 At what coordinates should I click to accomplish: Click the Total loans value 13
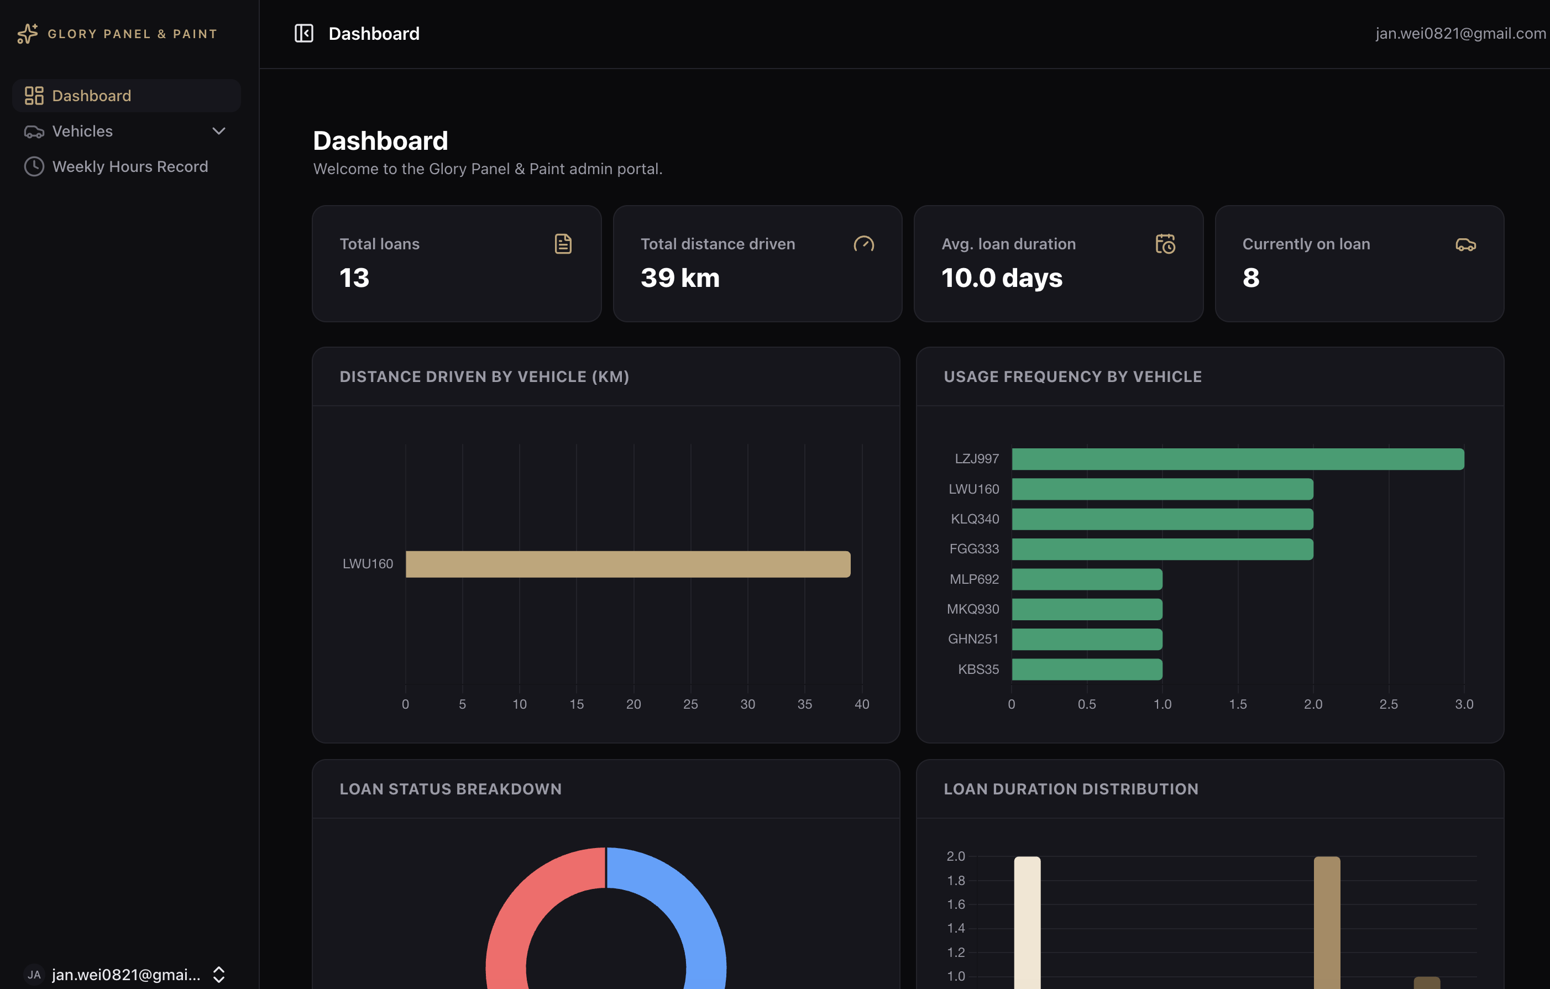pos(355,278)
